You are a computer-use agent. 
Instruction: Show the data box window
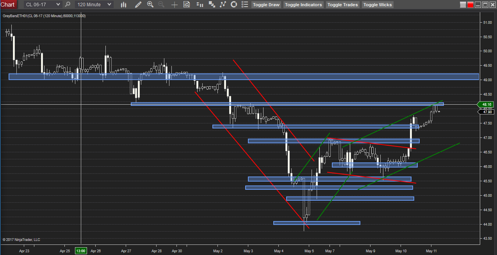coord(187,5)
